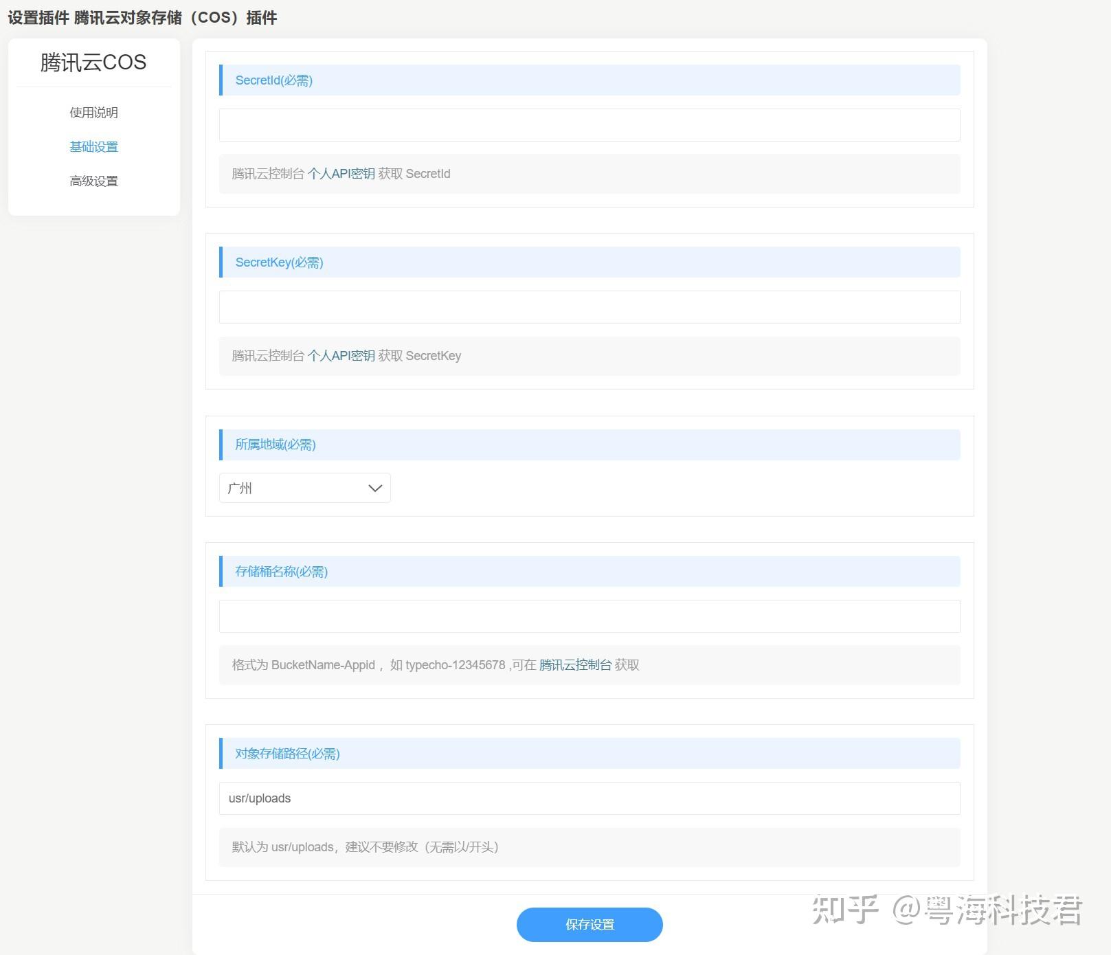The image size is (1111, 955).
Task: Click the 对象存储路径 field containing usr/uploads
Action: point(590,798)
